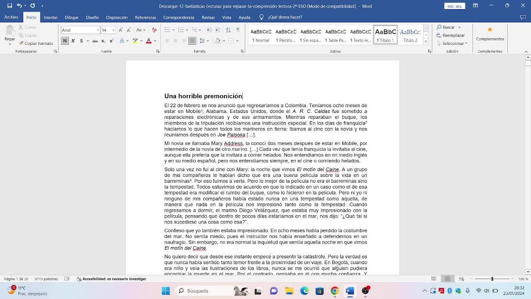
Task: Align text to the left
Action: click(167, 41)
